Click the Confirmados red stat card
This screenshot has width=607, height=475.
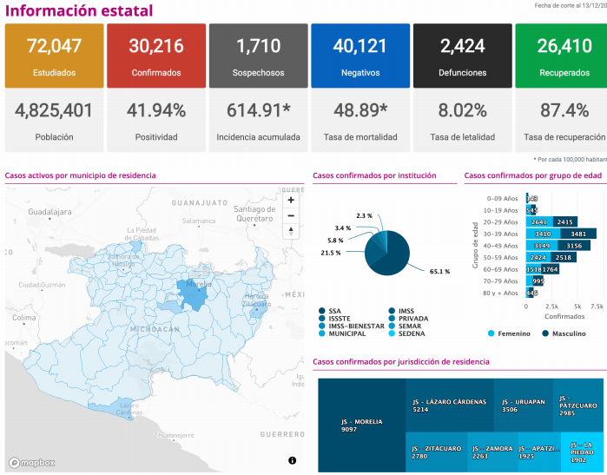pos(156,56)
